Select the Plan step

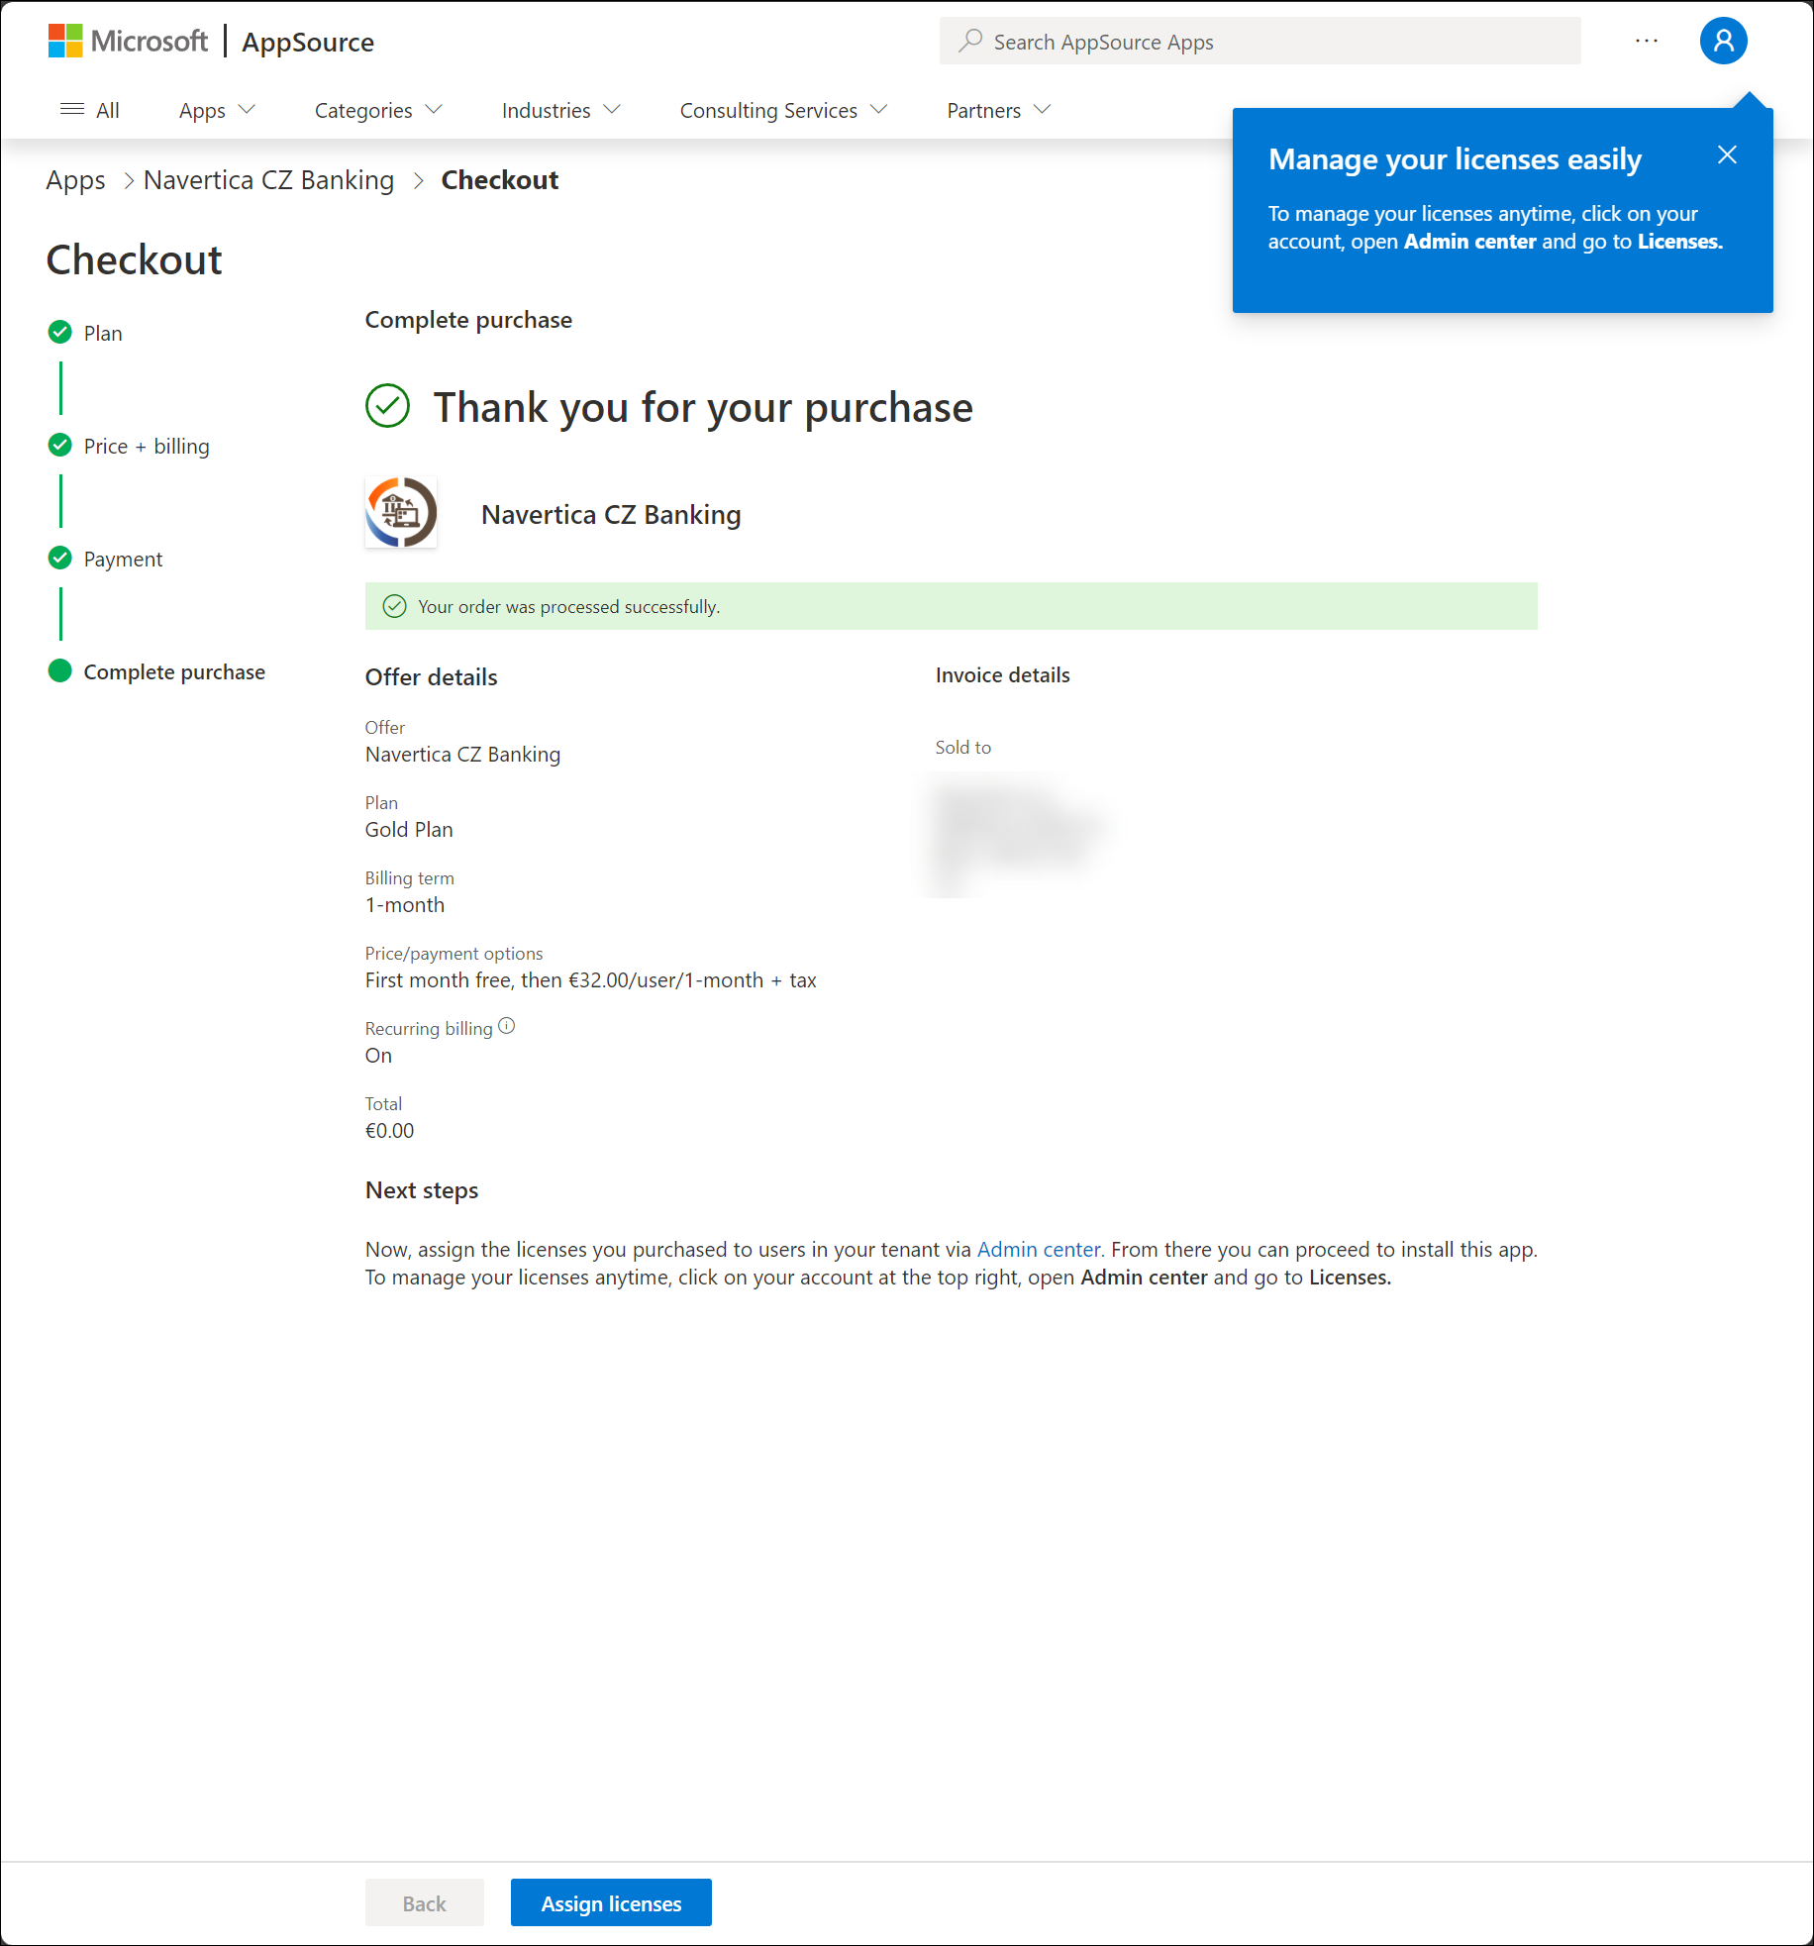(x=103, y=333)
